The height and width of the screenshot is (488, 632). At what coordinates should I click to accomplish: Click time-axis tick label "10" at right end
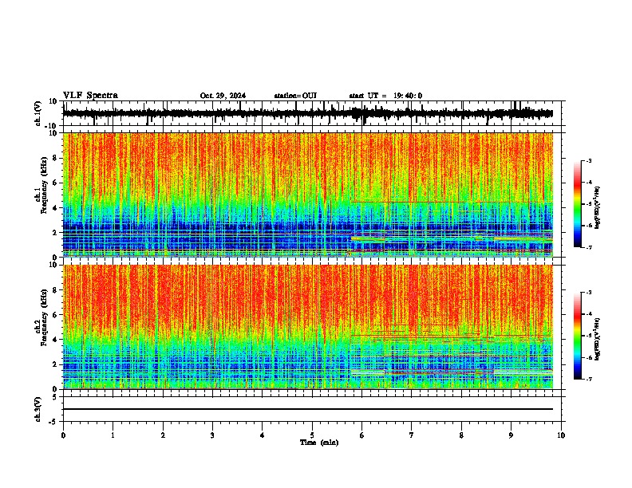pos(561,435)
